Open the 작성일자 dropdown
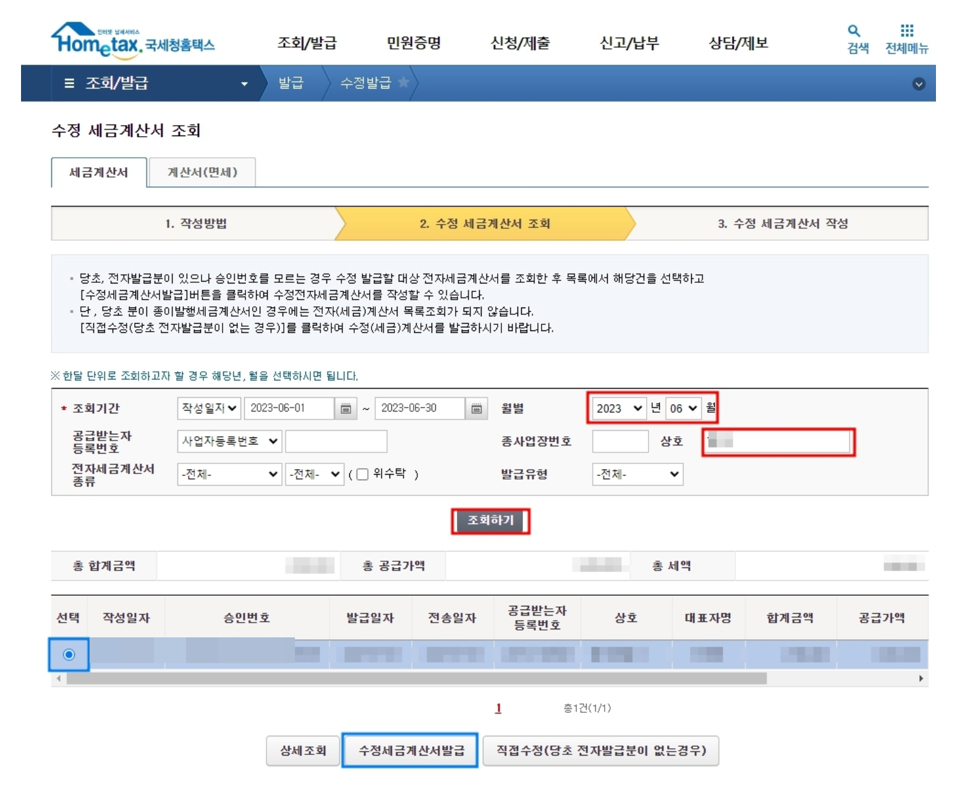The image size is (957, 797). coord(208,408)
